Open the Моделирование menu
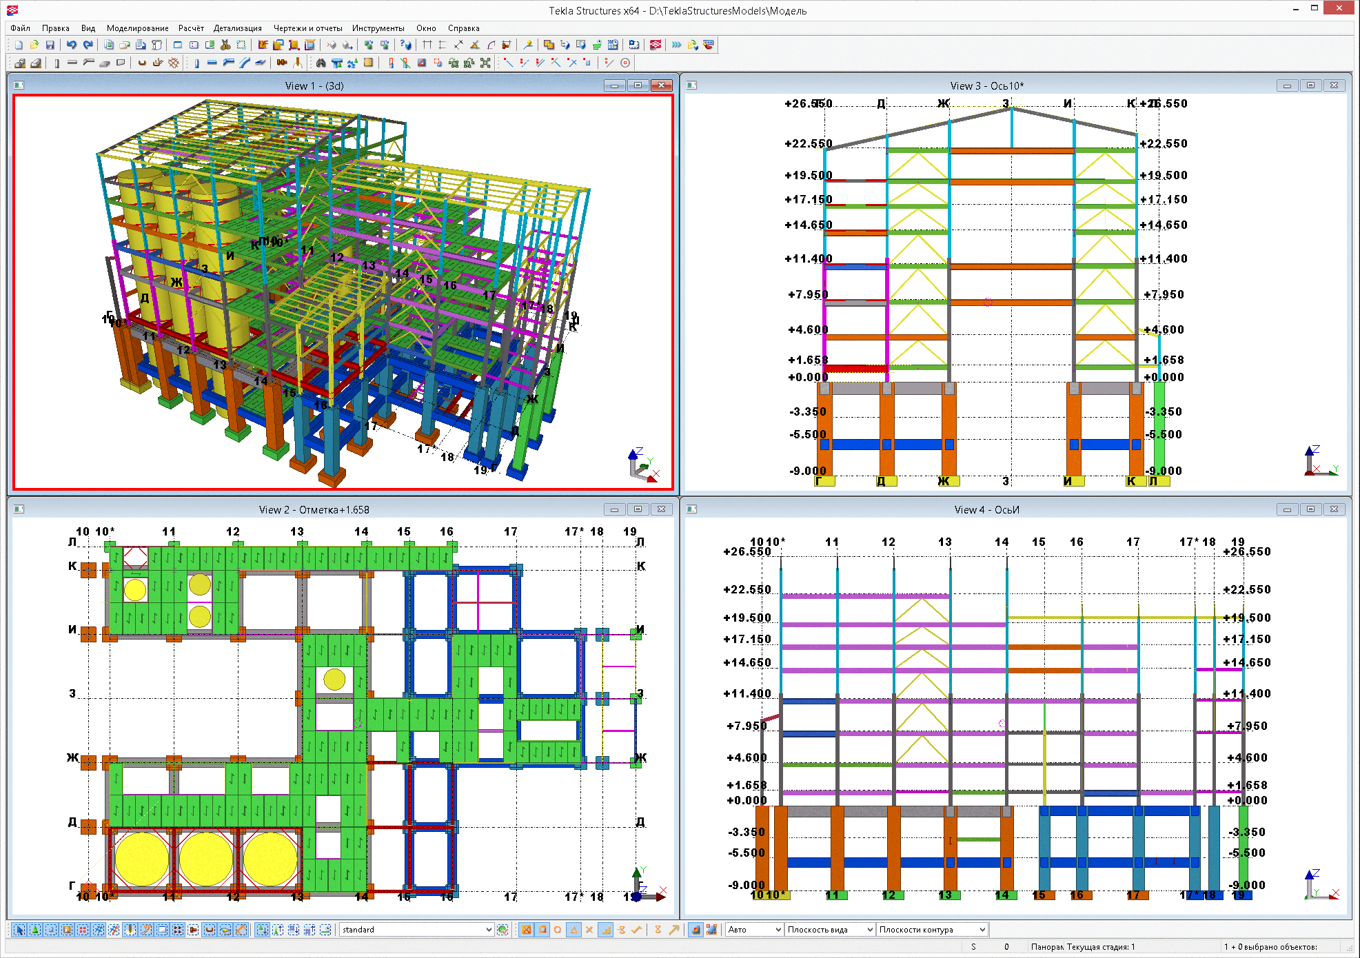Image resolution: width=1360 pixels, height=958 pixels. pyautogui.click(x=137, y=28)
